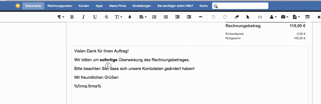
Task: Open the briefcase placeholder dropdown
Action: (285, 17)
